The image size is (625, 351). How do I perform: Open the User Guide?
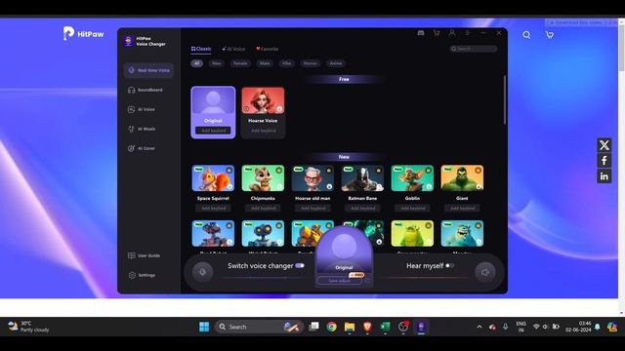point(144,255)
